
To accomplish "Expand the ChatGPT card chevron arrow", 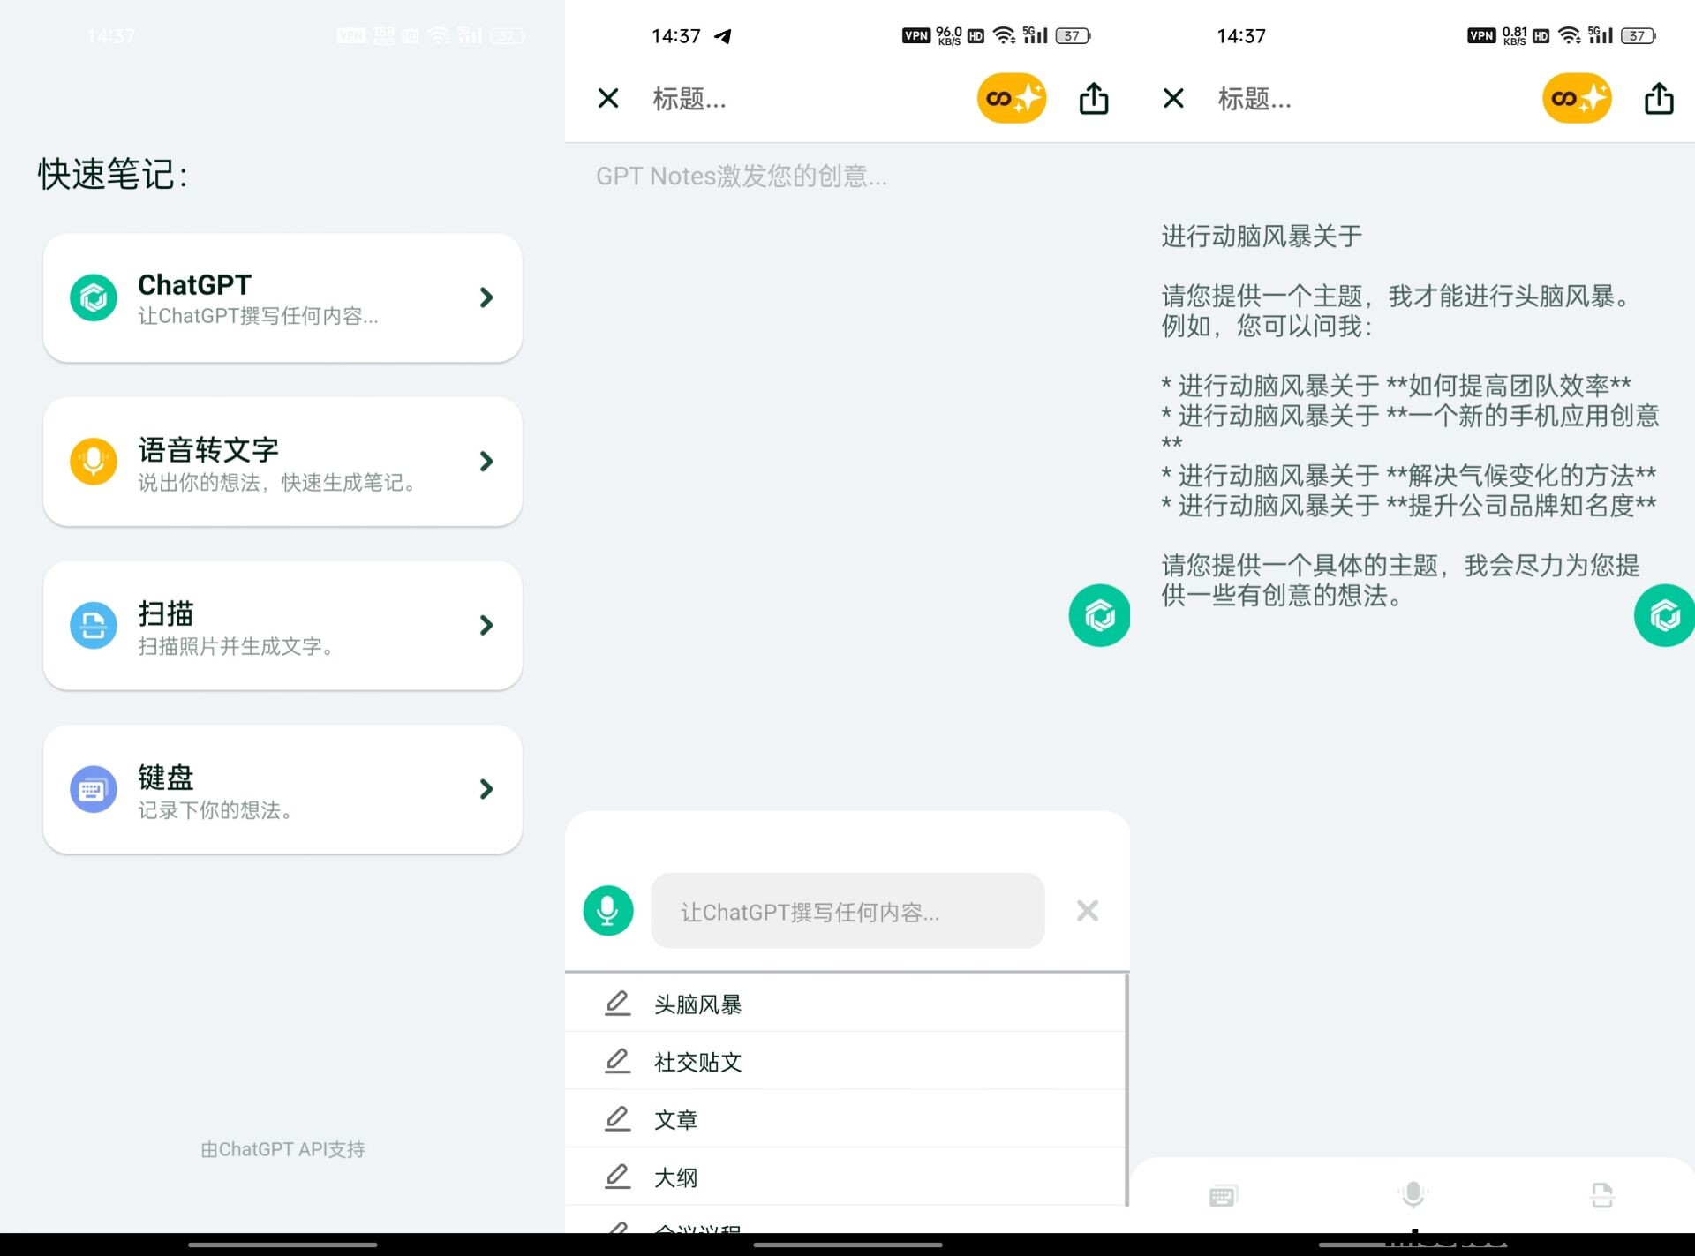I will pos(486,297).
